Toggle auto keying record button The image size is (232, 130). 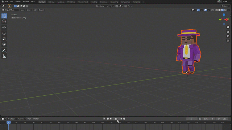[x=104, y=119]
